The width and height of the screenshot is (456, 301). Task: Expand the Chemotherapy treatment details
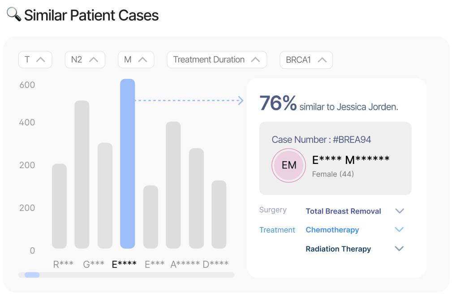[399, 229]
